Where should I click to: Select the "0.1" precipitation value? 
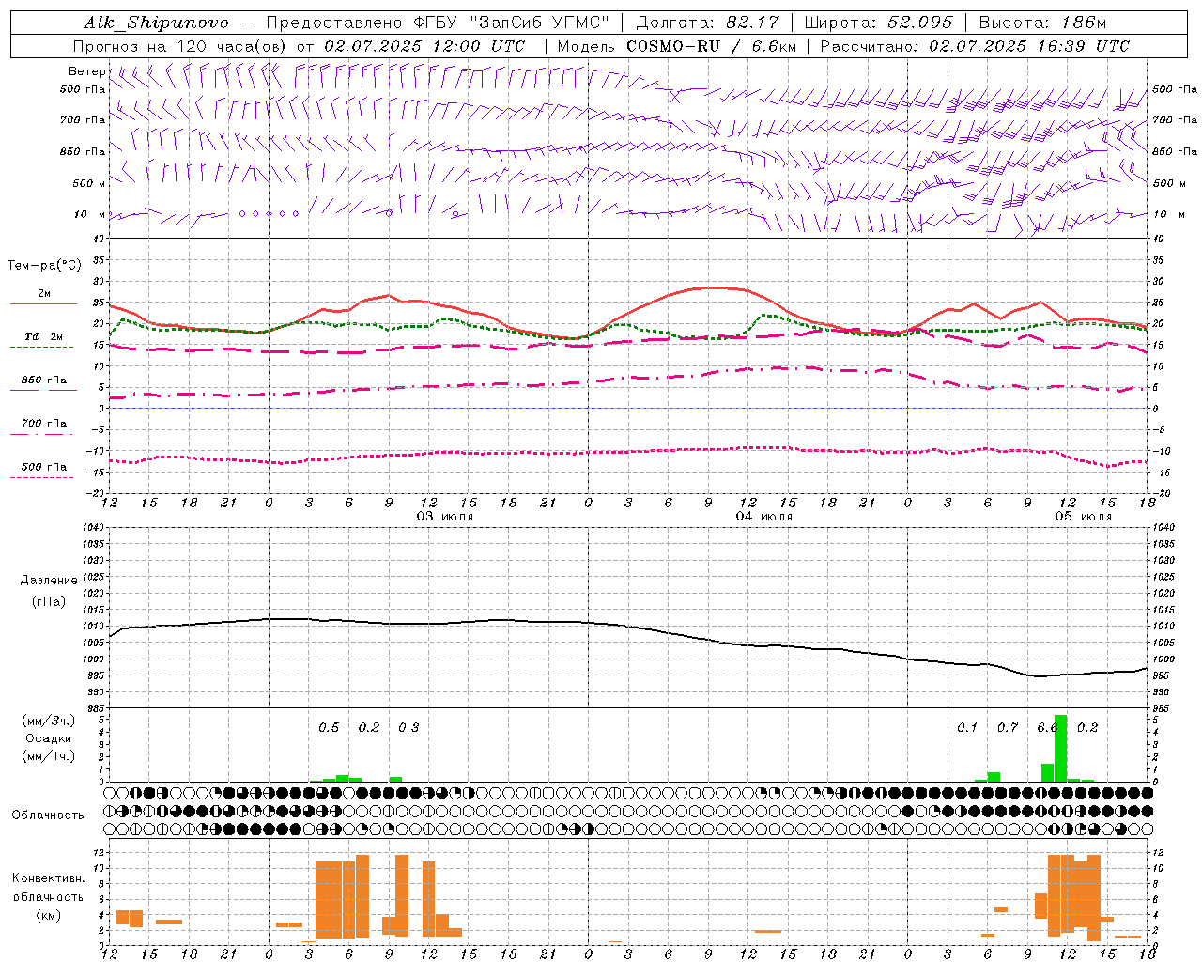pos(967,728)
